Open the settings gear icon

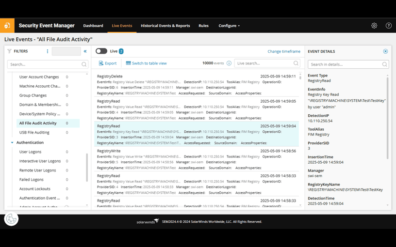click(374, 26)
